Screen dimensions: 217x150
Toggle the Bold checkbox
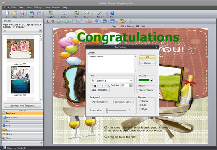[92, 85]
